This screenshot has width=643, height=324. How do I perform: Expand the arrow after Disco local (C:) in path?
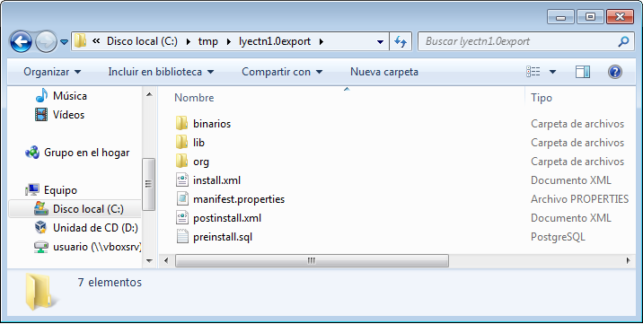point(189,41)
